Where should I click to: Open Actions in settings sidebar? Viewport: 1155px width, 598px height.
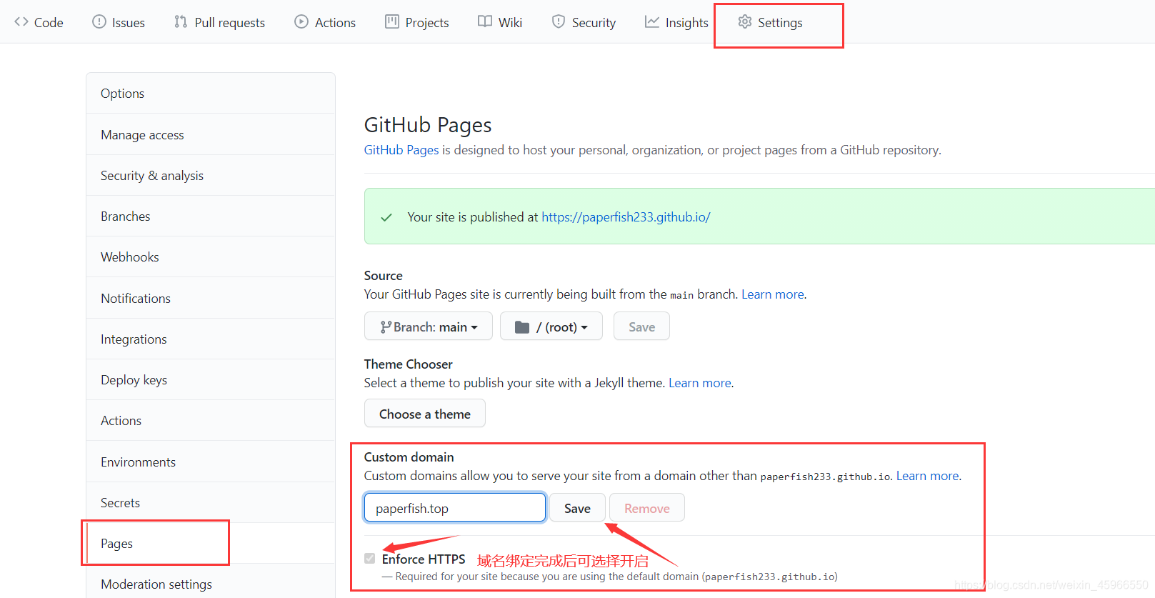pyautogui.click(x=211, y=420)
